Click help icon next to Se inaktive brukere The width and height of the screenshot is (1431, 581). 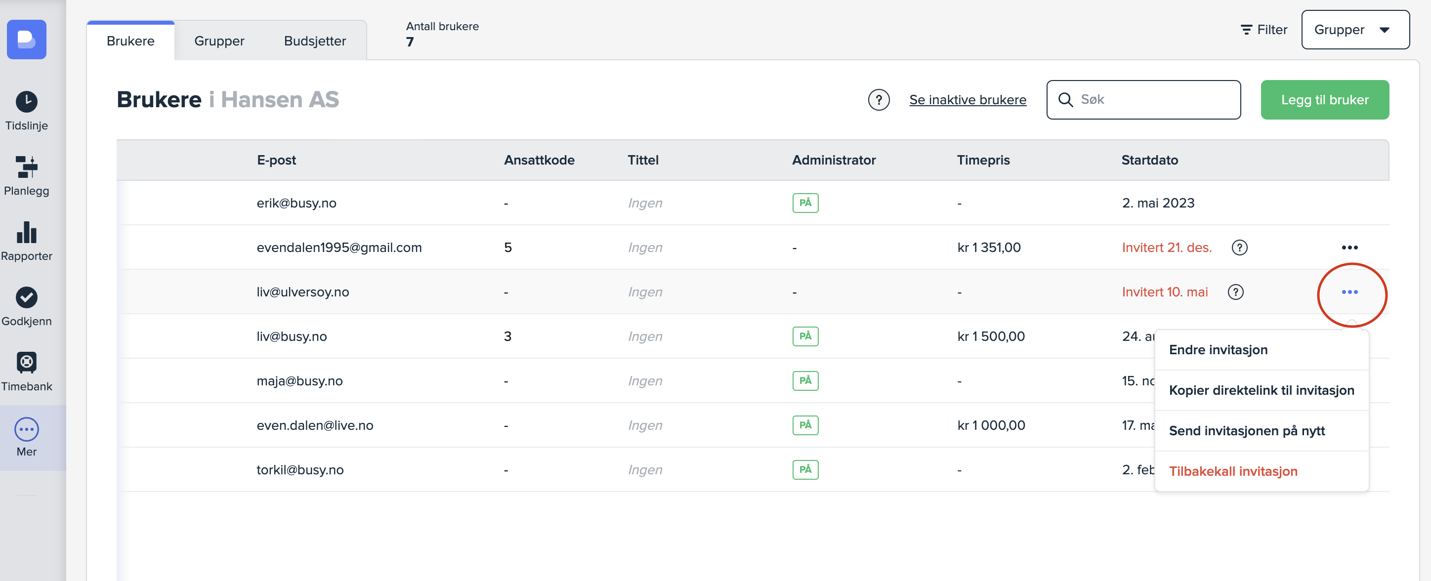coord(878,100)
